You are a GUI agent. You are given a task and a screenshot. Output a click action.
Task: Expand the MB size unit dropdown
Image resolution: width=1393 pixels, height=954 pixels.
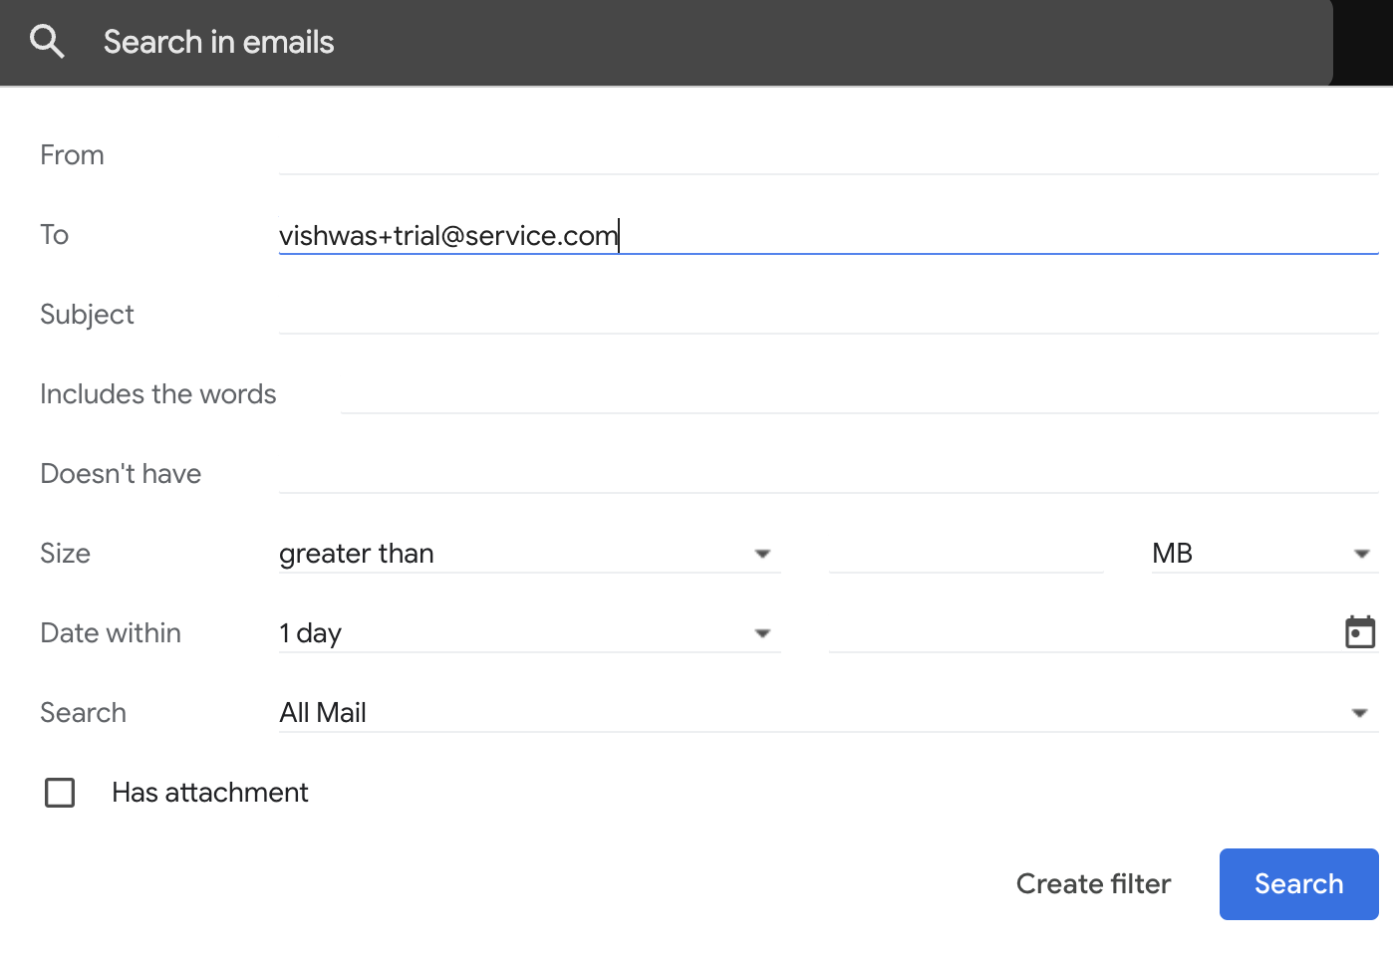click(x=1263, y=554)
